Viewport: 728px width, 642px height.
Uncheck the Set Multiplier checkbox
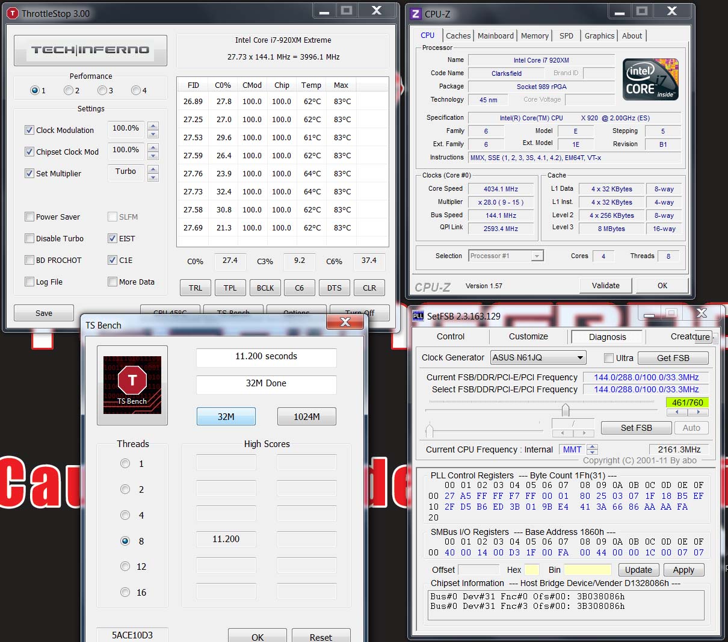[x=29, y=173]
